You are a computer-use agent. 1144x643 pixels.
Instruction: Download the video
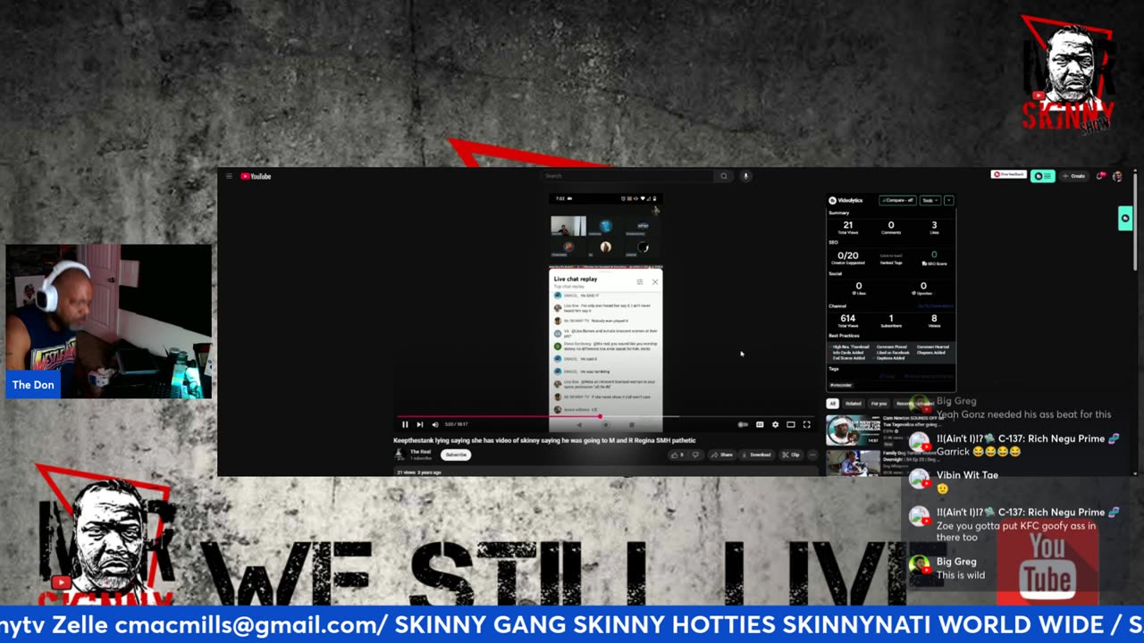[756, 455]
